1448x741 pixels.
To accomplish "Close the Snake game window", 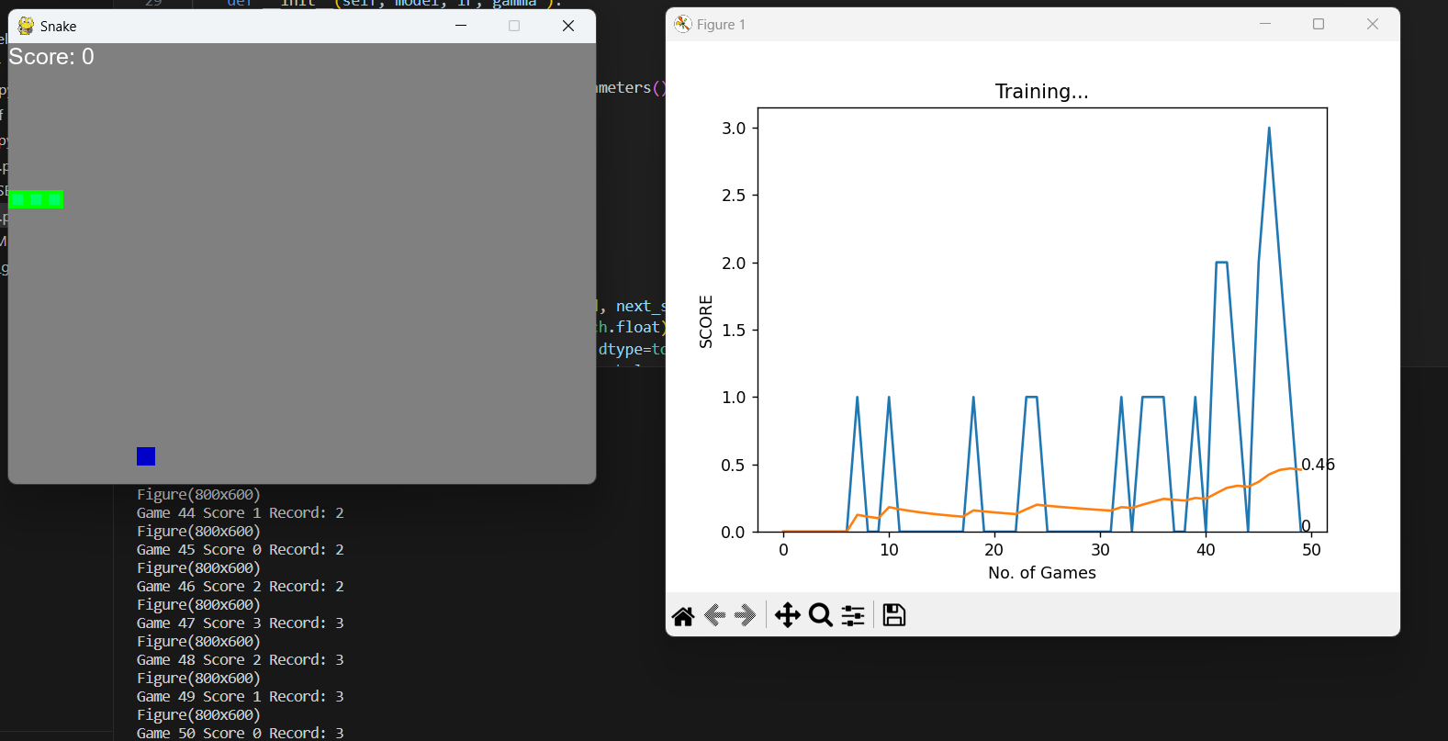I will click(568, 26).
